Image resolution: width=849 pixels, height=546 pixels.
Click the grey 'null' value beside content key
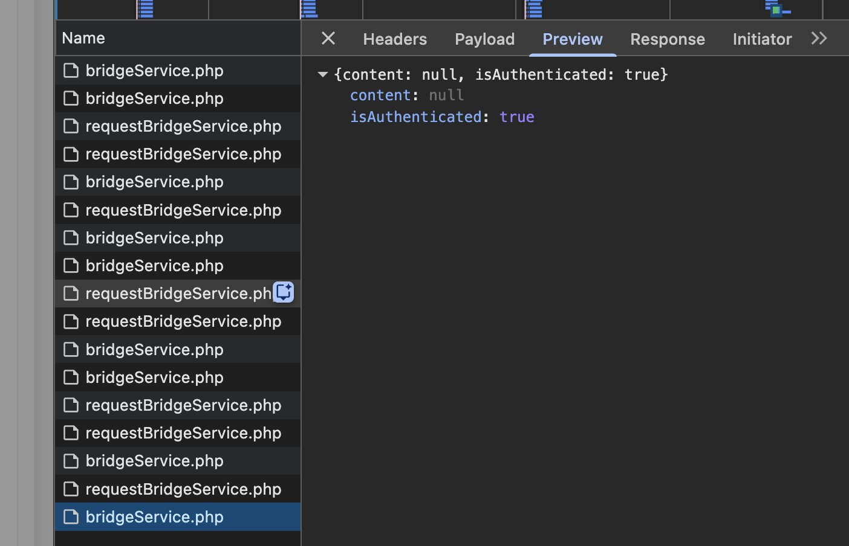click(x=446, y=95)
